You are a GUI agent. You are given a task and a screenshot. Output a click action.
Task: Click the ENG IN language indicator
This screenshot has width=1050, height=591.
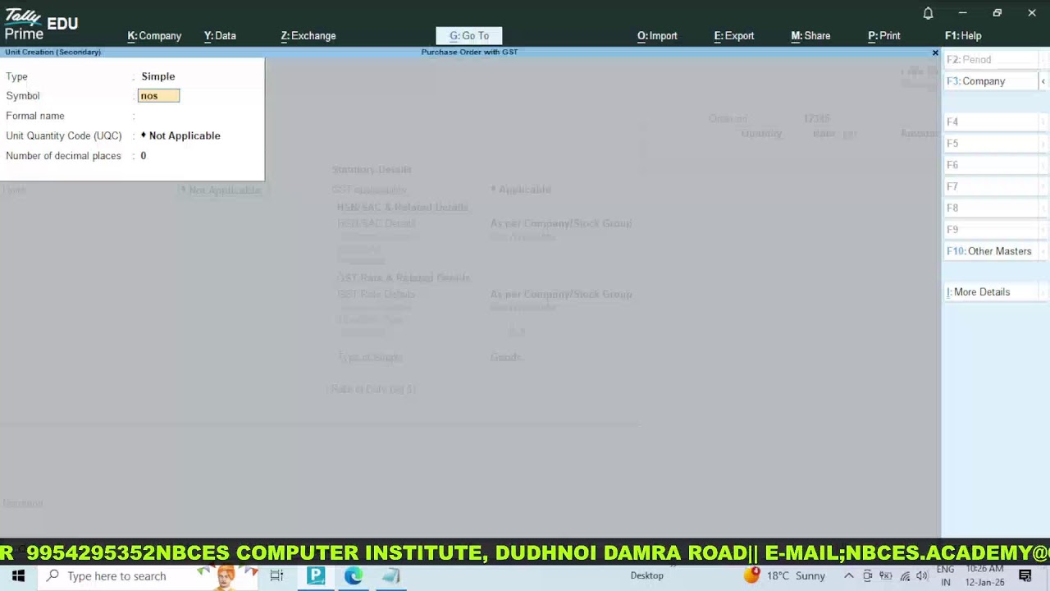pyautogui.click(x=945, y=576)
